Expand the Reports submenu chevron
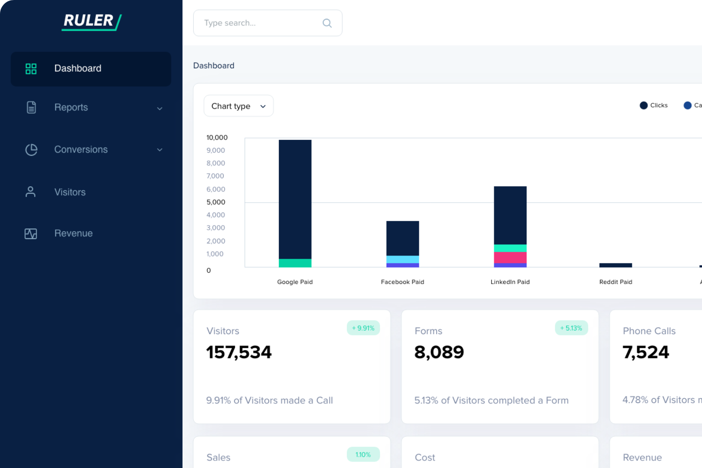The width and height of the screenshot is (702, 468). pyautogui.click(x=160, y=109)
